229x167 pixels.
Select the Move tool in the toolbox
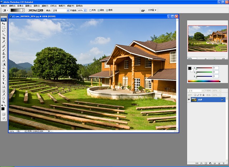pyautogui.click(x=4, y=24)
